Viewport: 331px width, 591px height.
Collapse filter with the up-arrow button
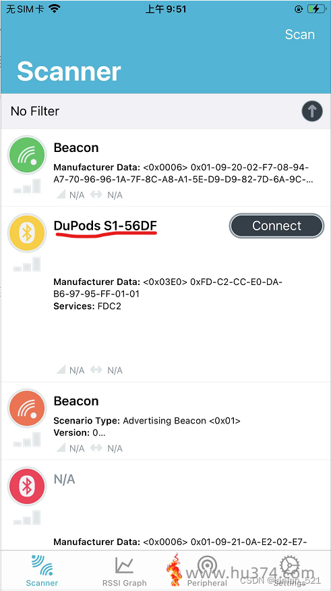pos(312,111)
